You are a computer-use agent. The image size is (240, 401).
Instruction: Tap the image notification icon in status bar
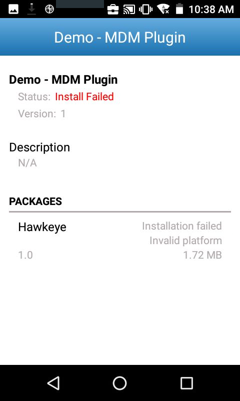pyautogui.click(x=13, y=9)
